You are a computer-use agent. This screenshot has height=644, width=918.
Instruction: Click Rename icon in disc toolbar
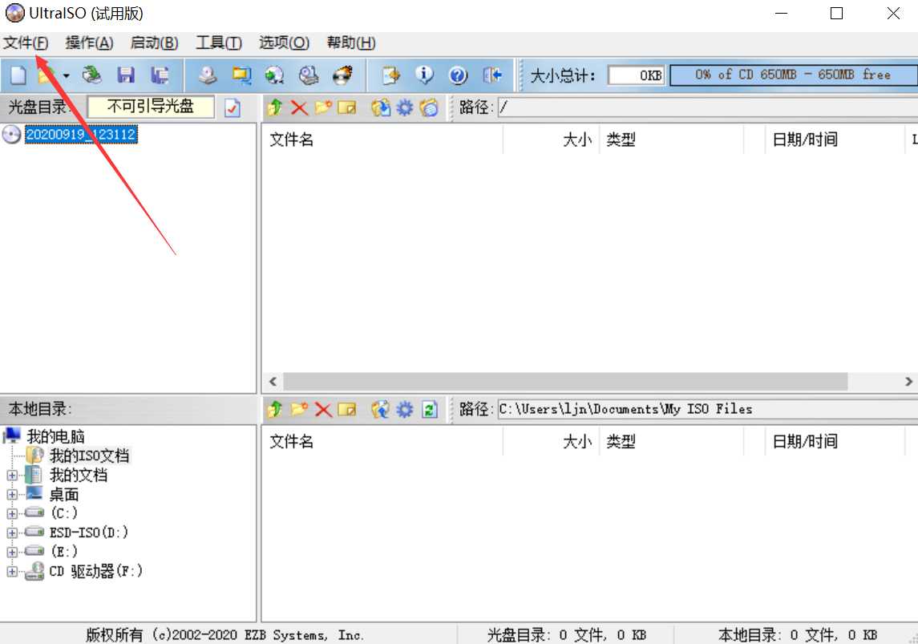tap(346, 107)
